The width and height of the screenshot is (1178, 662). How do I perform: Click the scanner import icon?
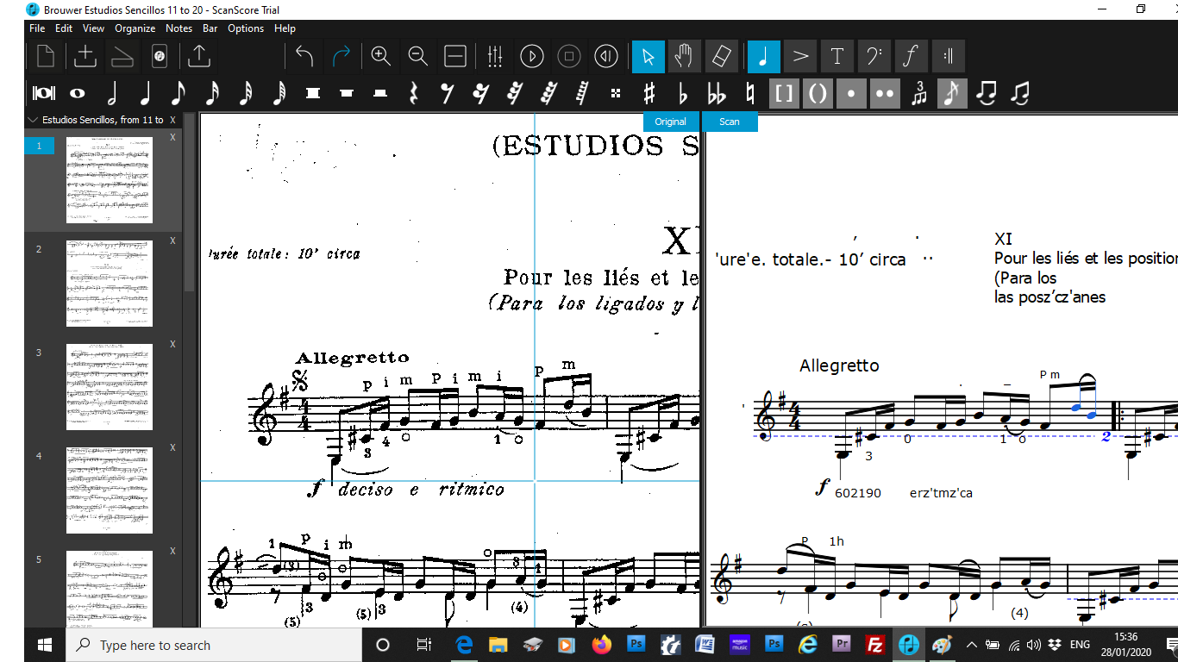click(x=122, y=57)
